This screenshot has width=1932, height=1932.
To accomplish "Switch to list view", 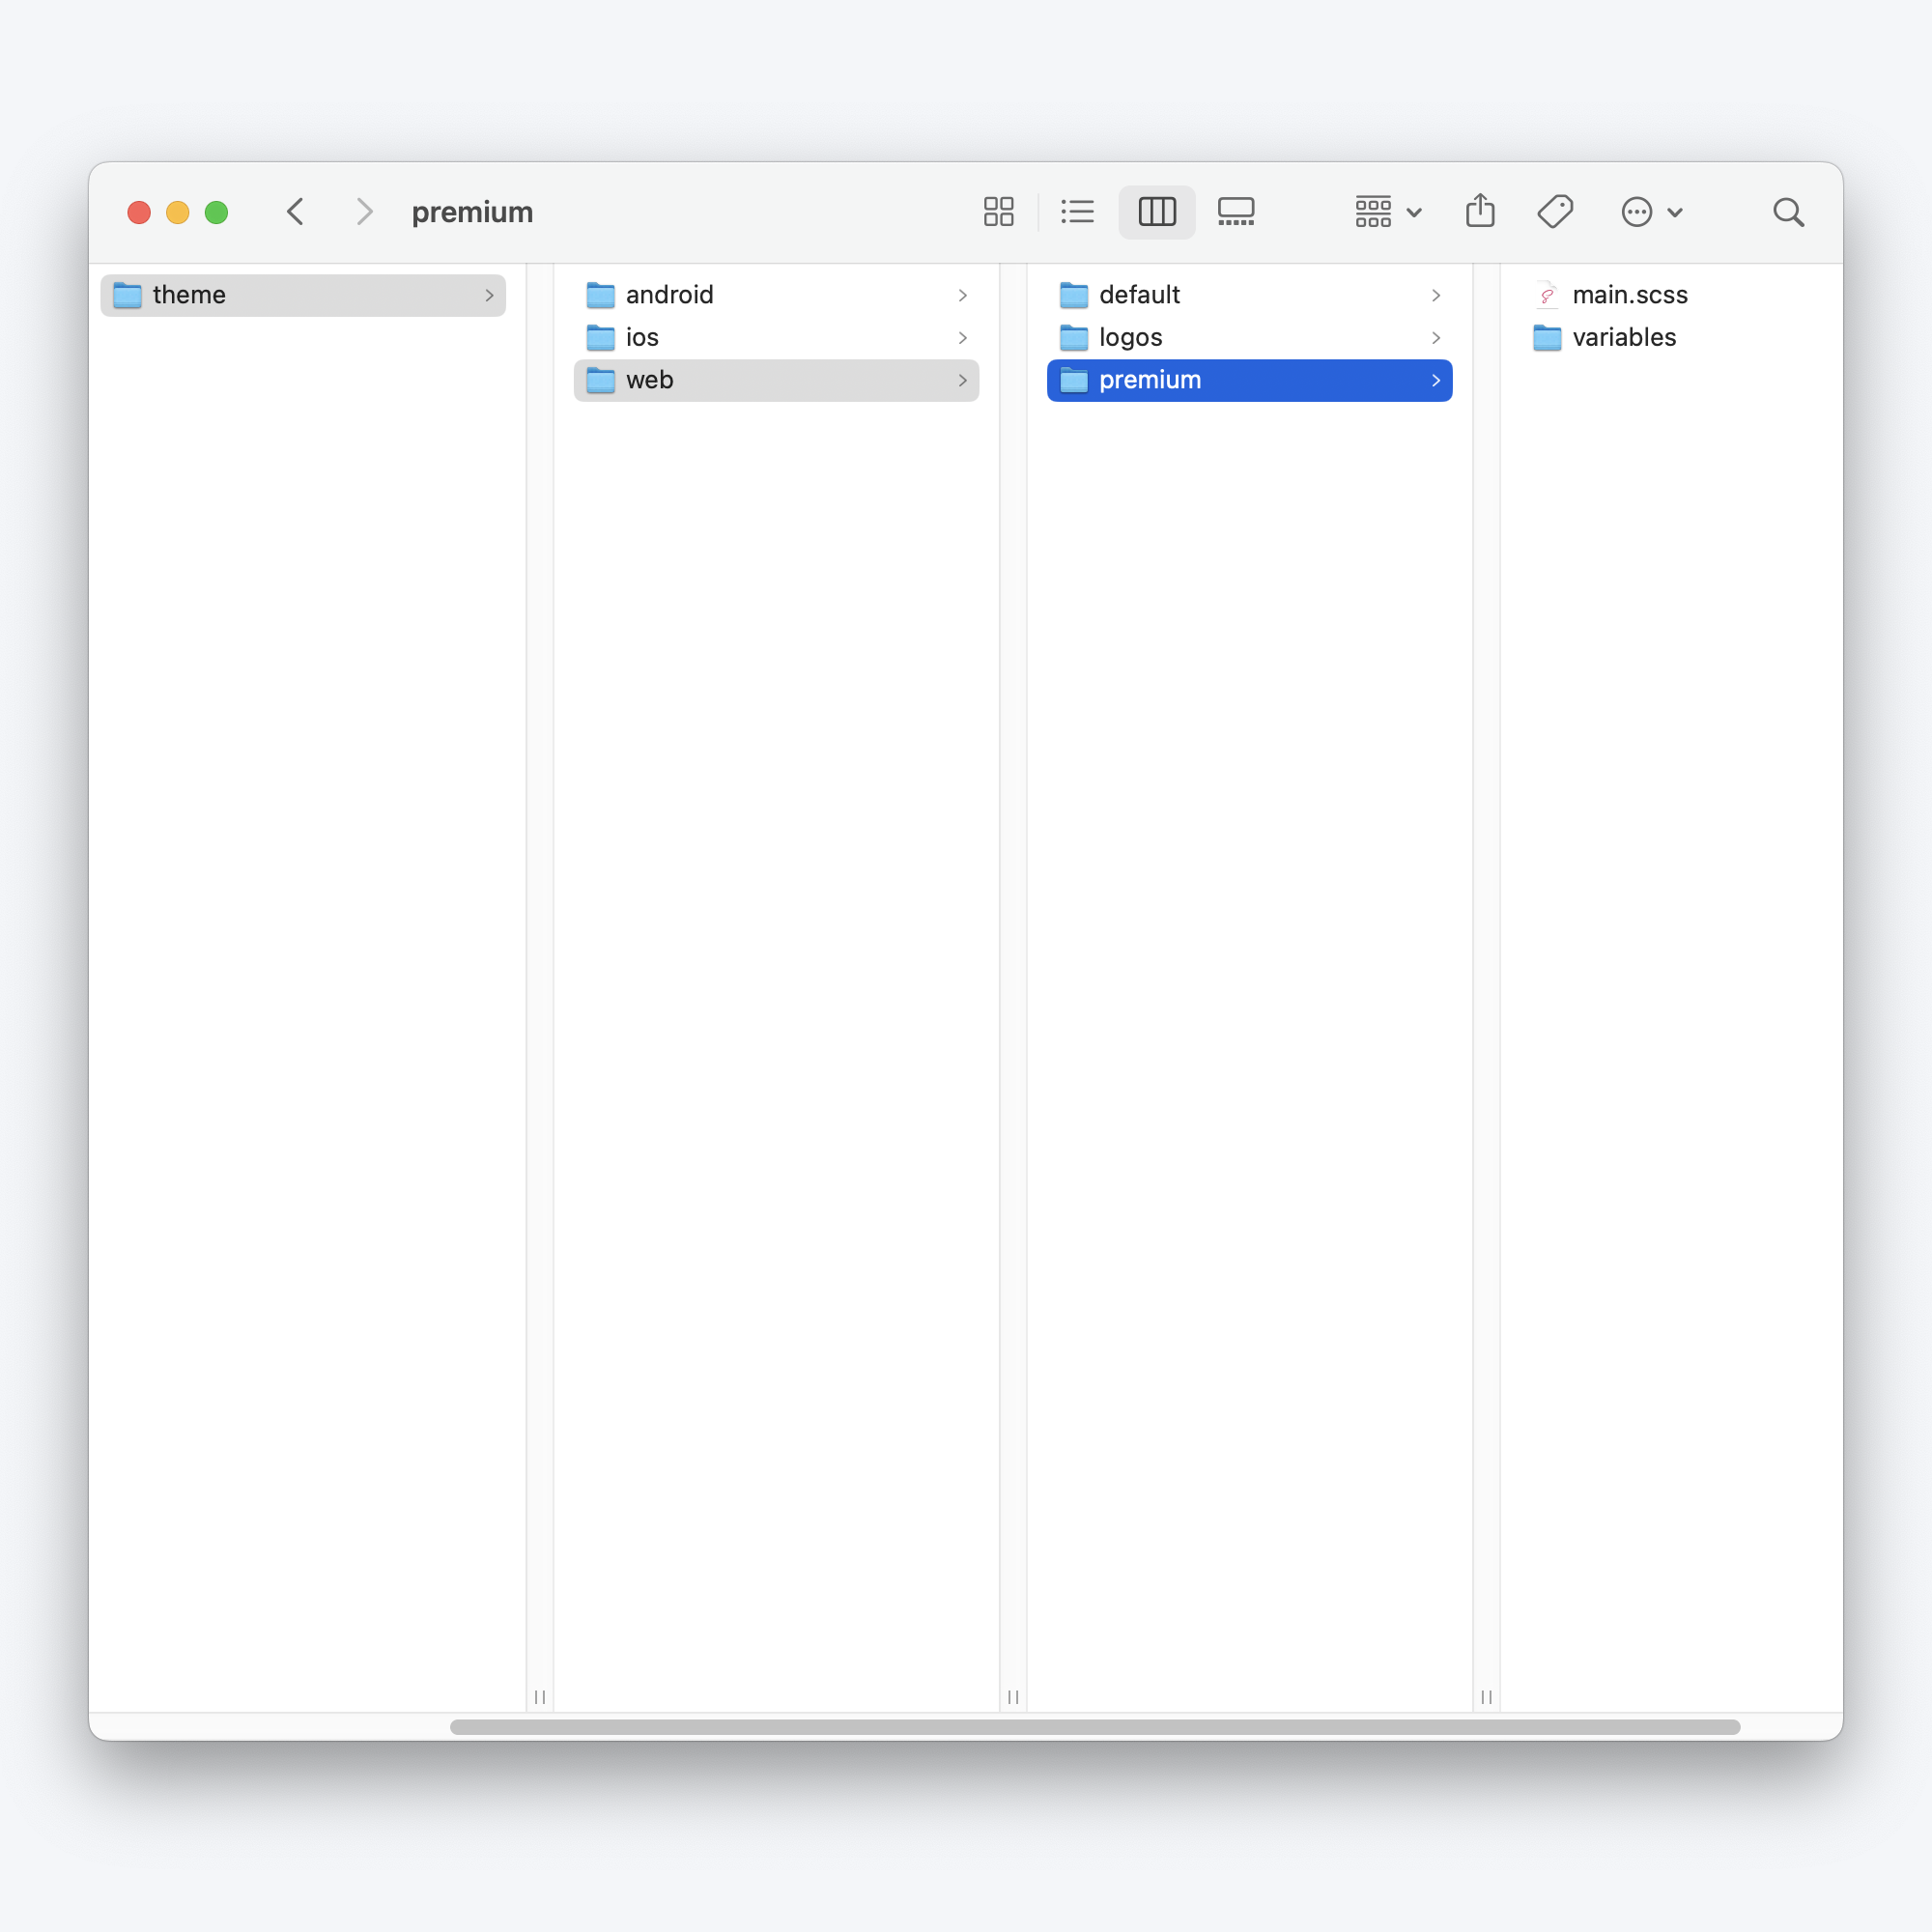I will (x=1077, y=212).
